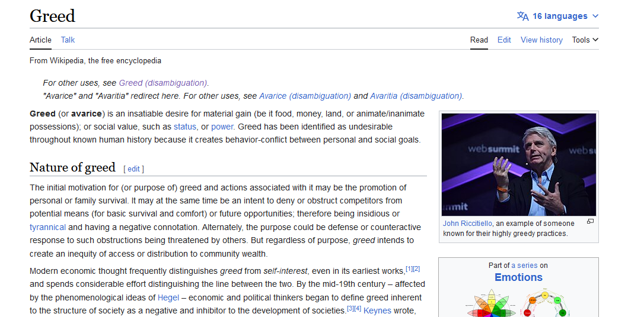Open the 16 languages dropdown
Image resolution: width=628 pixels, height=317 pixels.
pos(559,16)
